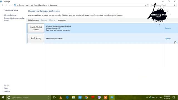This screenshot has width=178, height=100.
Task: Open Advanced settings link
Action: point(10,15)
